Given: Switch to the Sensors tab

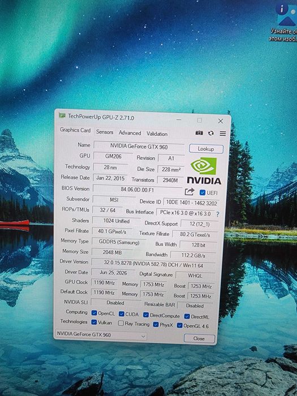Looking at the screenshot, I should click(x=105, y=132).
